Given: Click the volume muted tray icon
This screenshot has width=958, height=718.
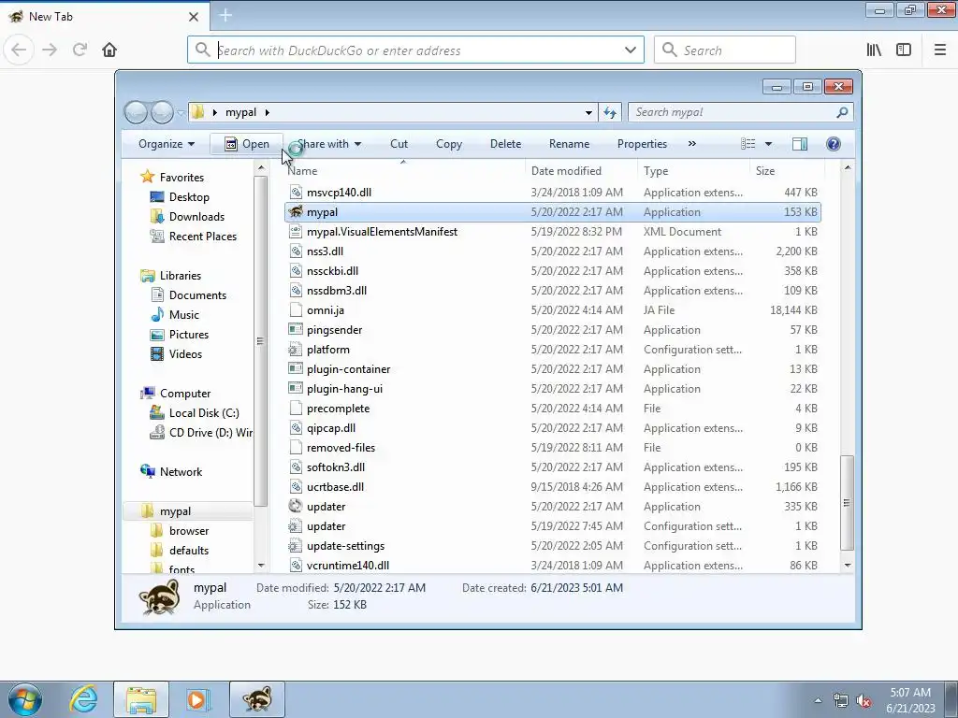Looking at the screenshot, I should [863, 701].
